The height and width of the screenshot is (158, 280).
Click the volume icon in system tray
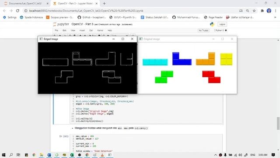coord(240,155)
